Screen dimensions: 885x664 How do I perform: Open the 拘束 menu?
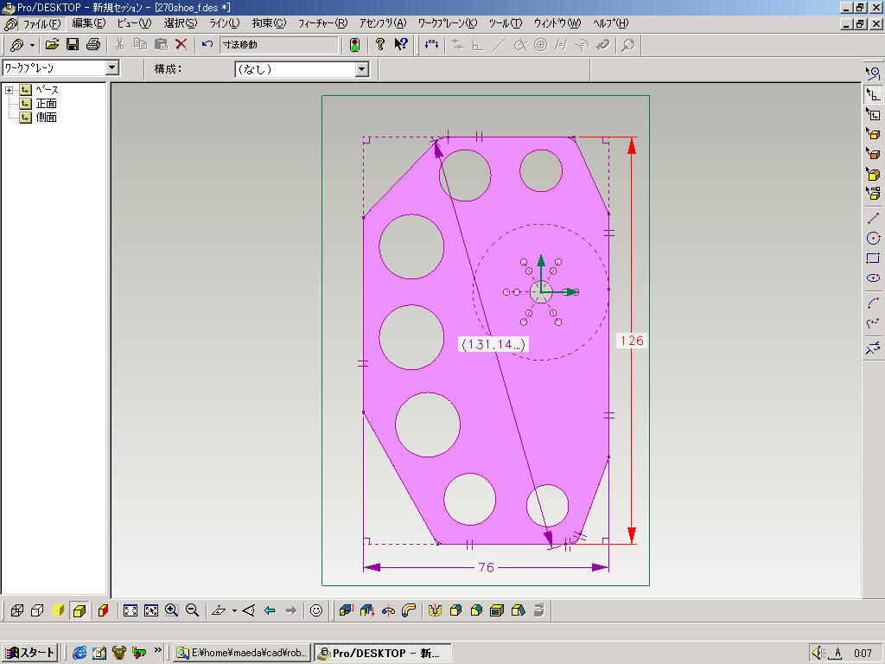[268, 23]
